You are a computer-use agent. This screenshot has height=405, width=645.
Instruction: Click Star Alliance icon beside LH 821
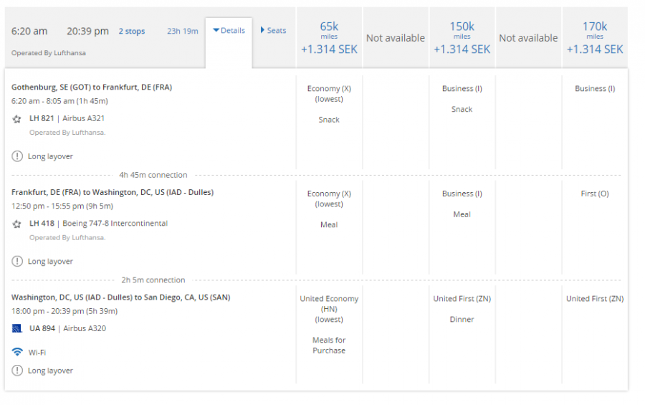pos(16,119)
